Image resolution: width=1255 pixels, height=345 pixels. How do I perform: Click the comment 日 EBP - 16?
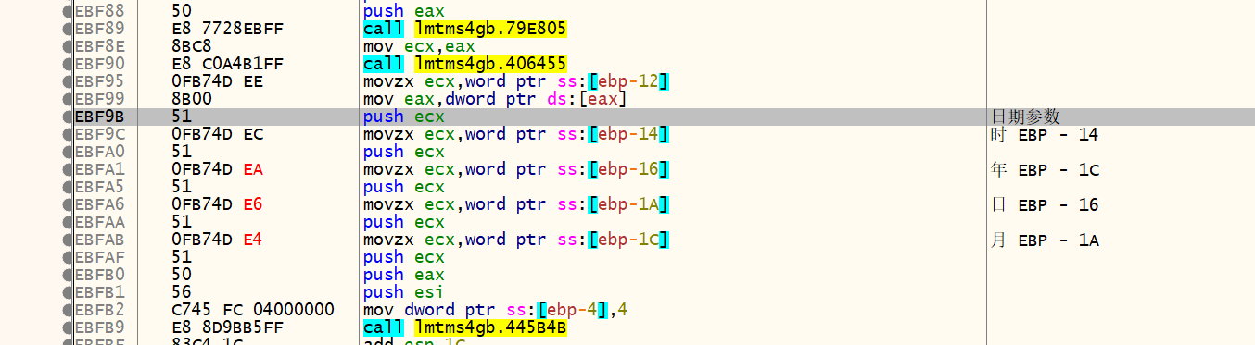click(1046, 205)
